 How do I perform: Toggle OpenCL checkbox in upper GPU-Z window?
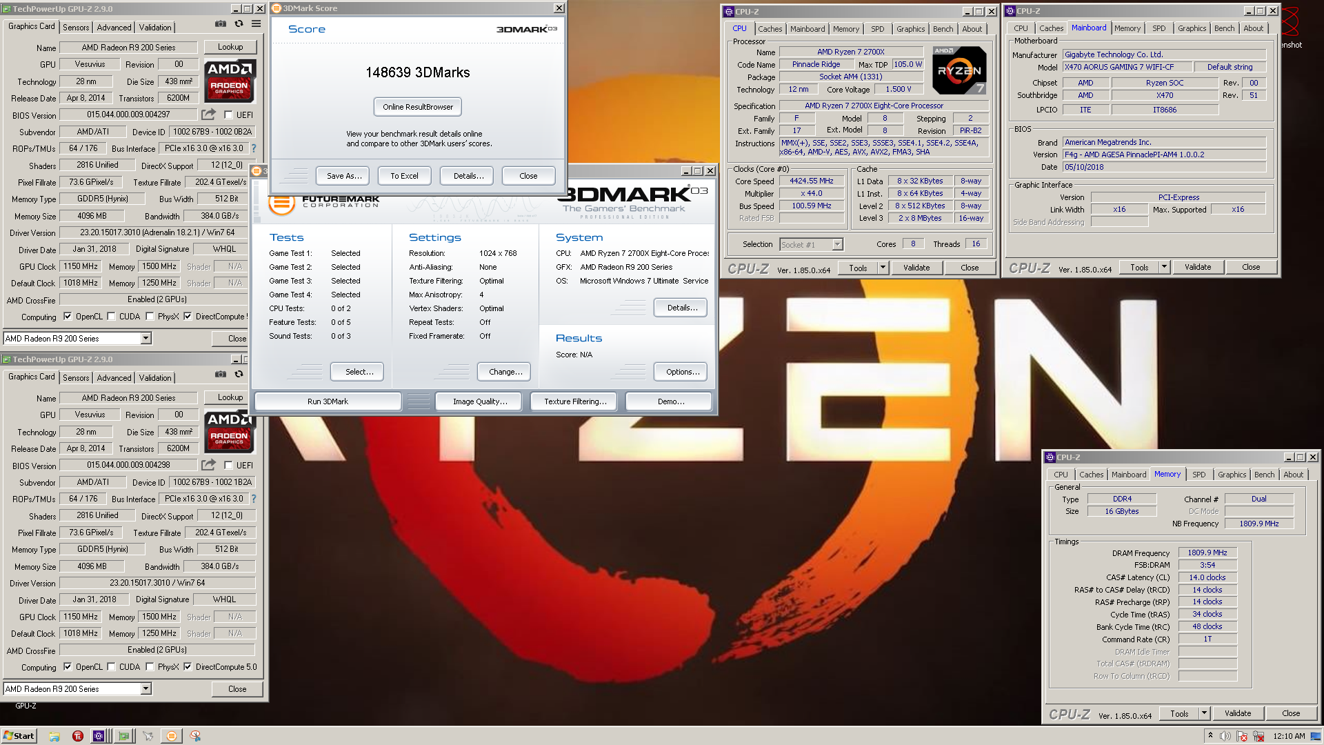click(x=68, y=317)
